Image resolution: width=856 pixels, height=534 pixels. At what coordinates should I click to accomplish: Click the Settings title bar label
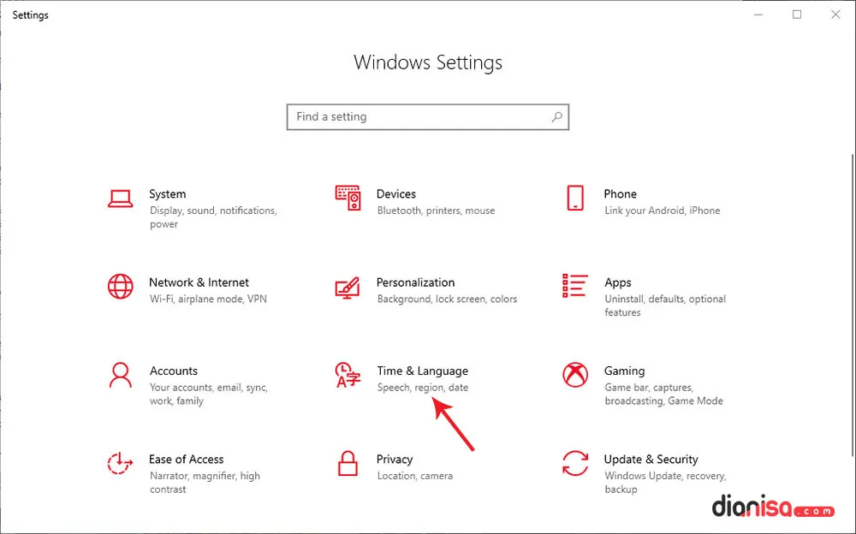[x=30, y=15]
